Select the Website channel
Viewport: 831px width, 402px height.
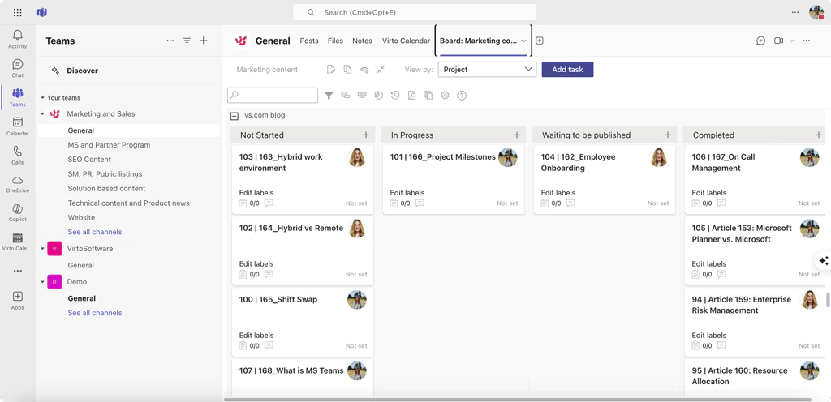[81, 217]
